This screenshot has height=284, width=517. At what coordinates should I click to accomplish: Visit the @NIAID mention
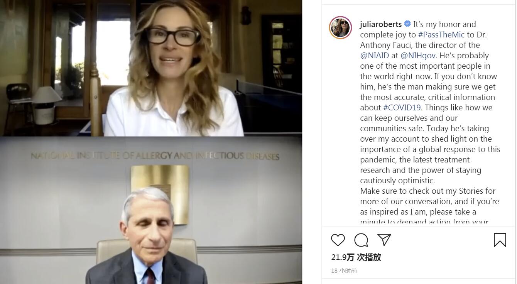(375, 56)
